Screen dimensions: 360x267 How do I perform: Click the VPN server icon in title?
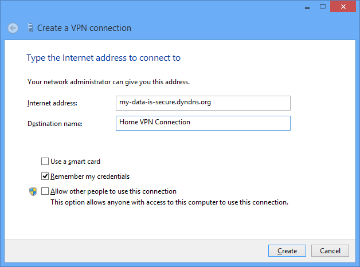pyautogui.click(x=30, y=28)
